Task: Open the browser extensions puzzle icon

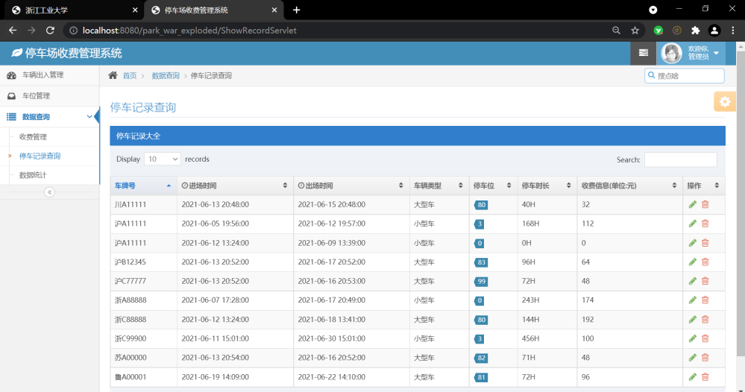Action: click(x=696, y=31)
